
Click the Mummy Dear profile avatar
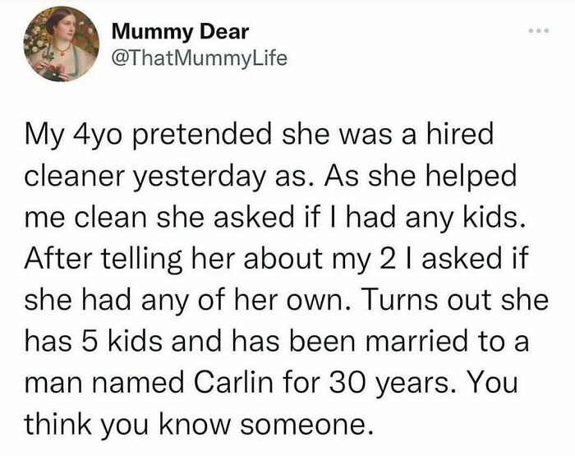point(62,44)
